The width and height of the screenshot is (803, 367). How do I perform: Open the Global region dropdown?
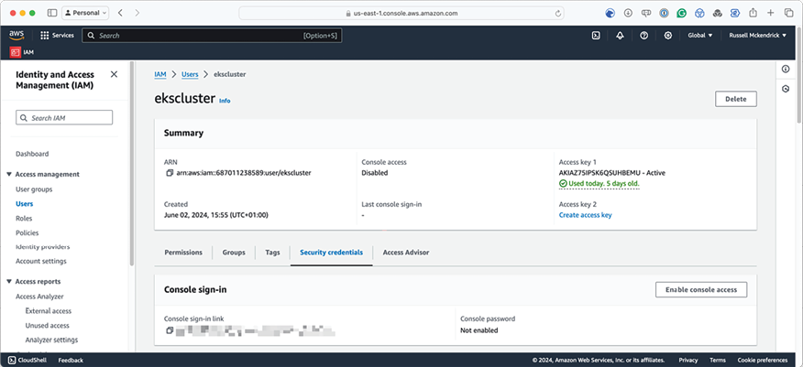pyautogui.click(x=700, y=36)
